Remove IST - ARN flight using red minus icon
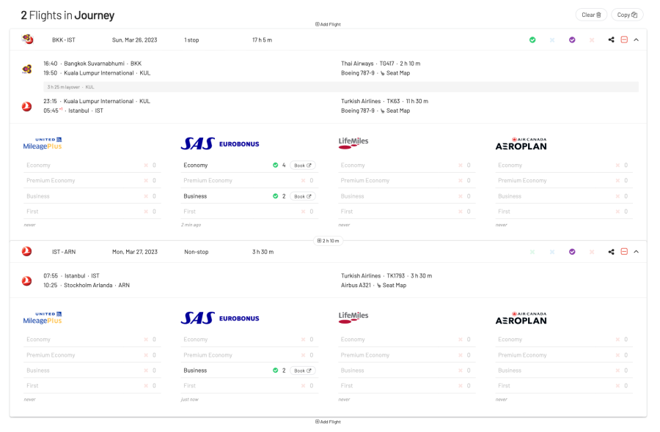 pyautogui.click(x=624, y=252)
